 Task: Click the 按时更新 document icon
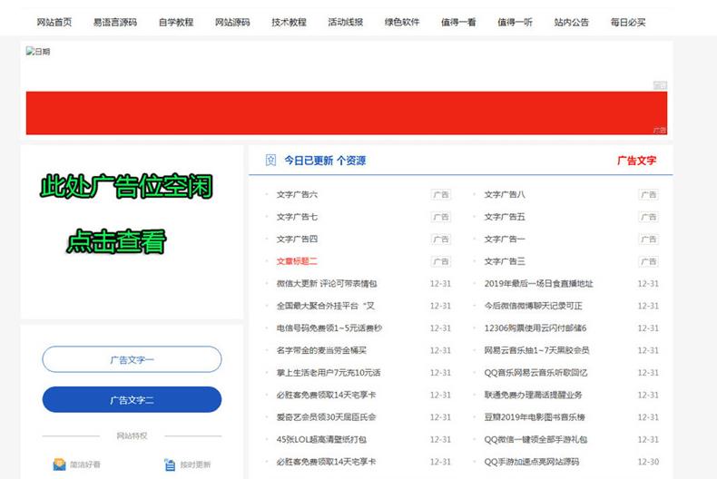point(169,464)
